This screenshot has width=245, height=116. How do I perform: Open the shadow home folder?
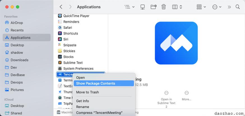point(27,52)
